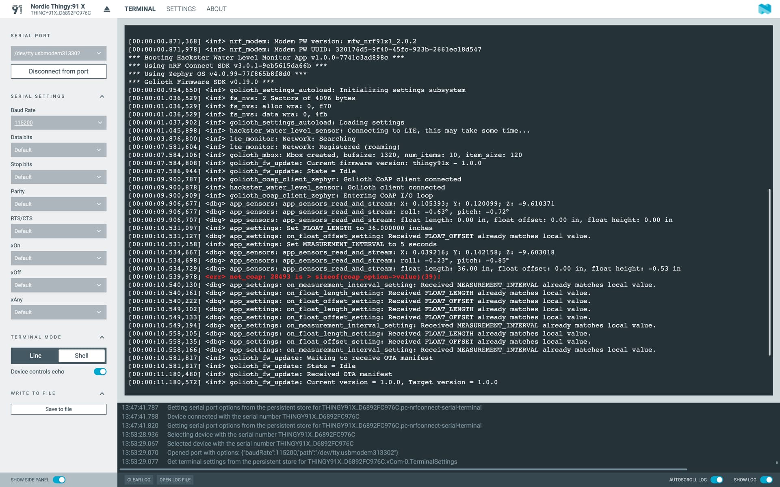
Task: Click Save to file button
Action: pos(58,409)
